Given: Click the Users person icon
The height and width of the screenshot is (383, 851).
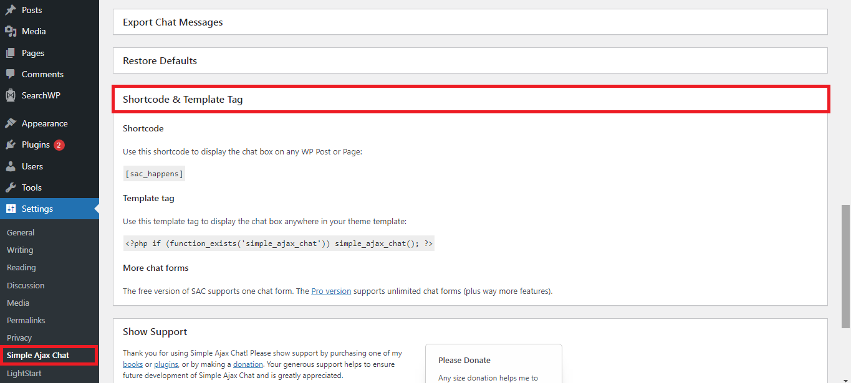Looking at the screenshot, I should [x=11, y=166].
